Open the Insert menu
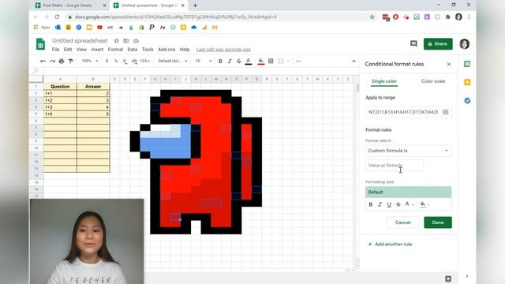The image size is (505, 284). [97, 50]
